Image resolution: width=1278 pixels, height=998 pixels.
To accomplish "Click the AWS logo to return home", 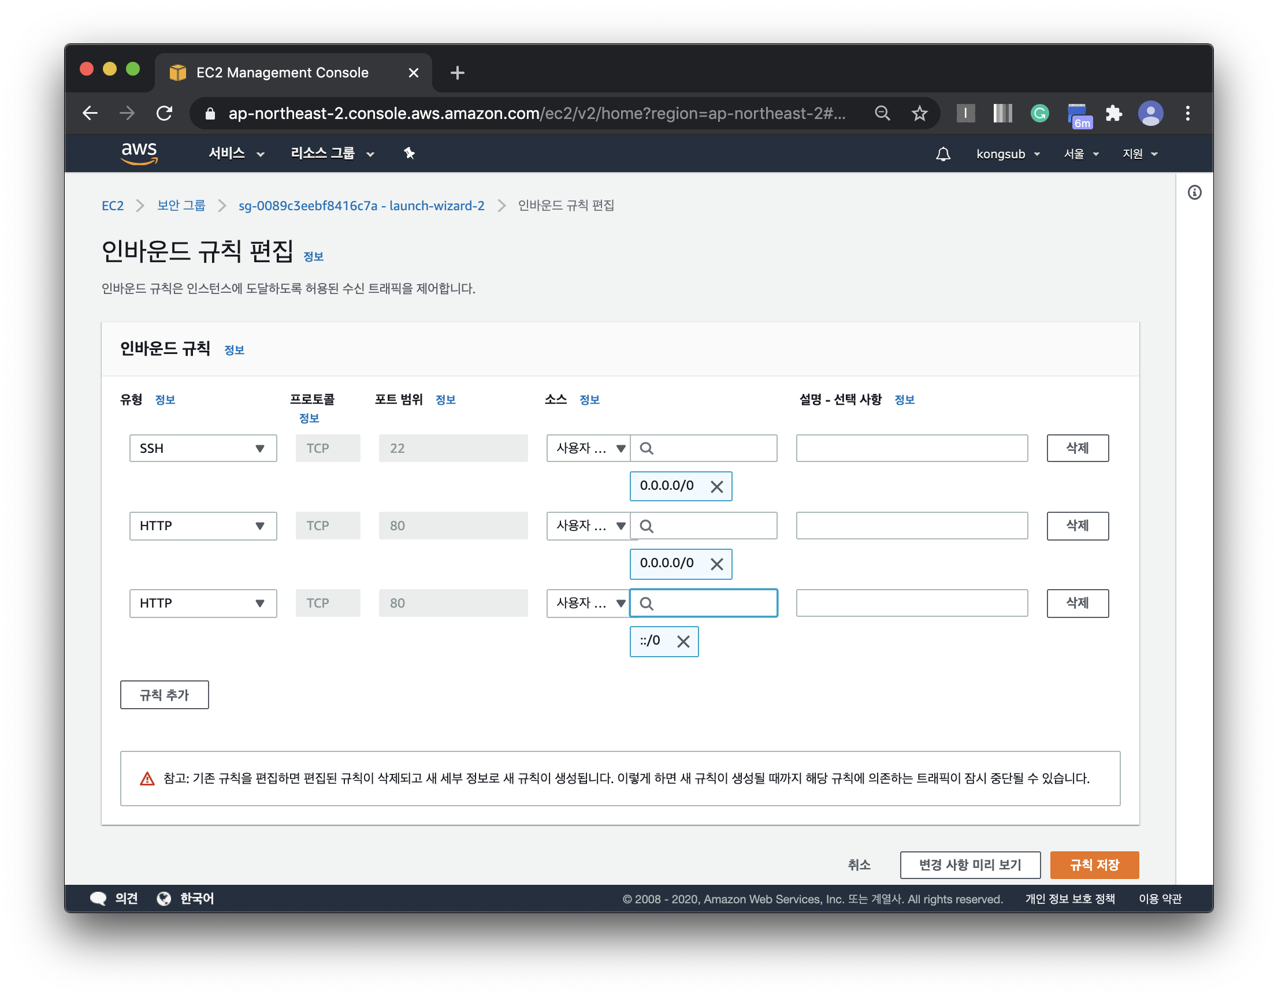I will tap(140, 152).
